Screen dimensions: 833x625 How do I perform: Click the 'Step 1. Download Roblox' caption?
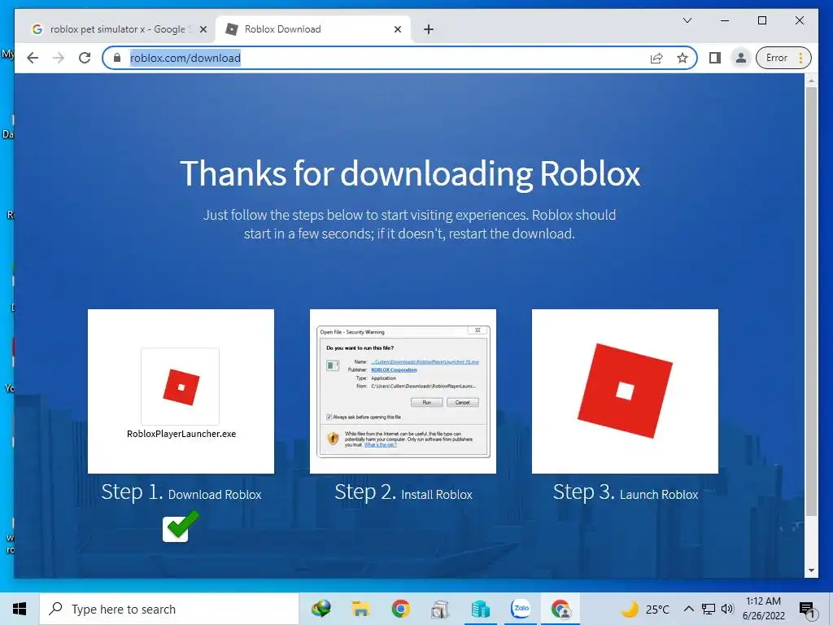[181, 492]
